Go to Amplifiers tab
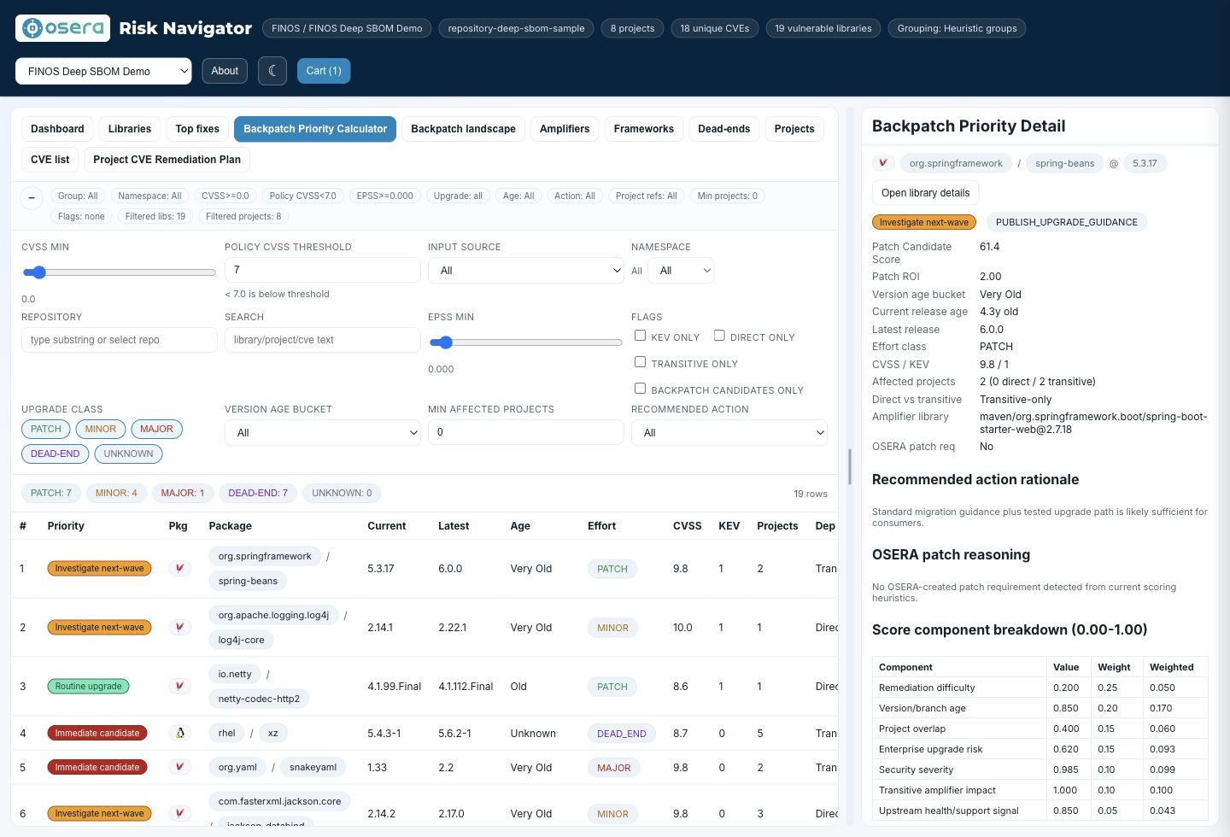 click(x=565, y=129)
